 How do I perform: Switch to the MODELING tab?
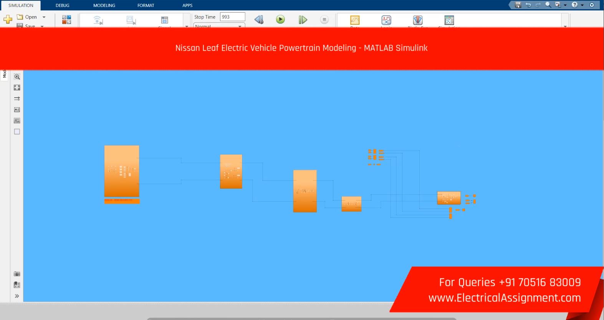coord(104,5)
